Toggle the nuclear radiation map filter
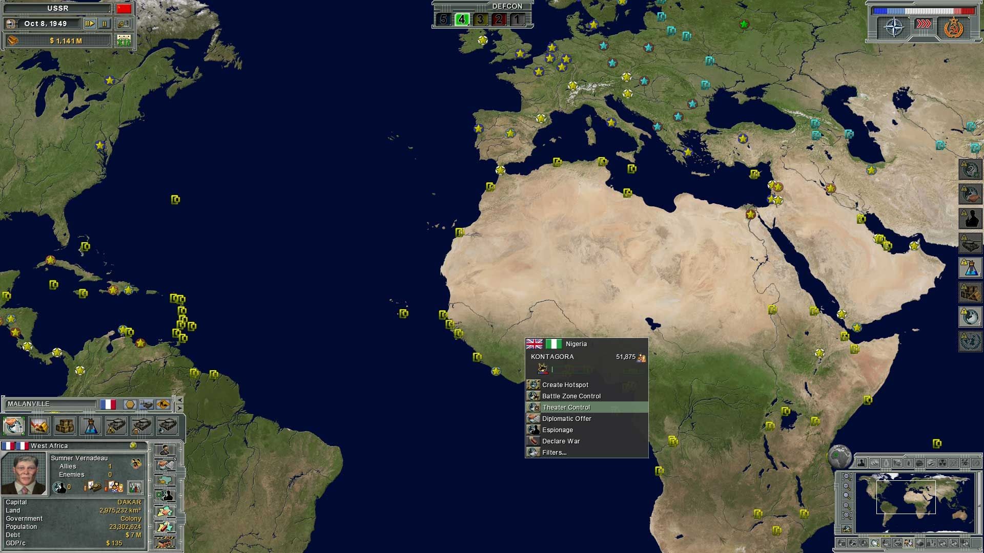The height and width of the screenshot is (553, 984). (x=942, y=463)
